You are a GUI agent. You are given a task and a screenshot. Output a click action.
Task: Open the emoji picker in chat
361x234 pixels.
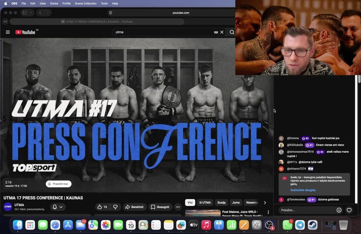point(339,210)
